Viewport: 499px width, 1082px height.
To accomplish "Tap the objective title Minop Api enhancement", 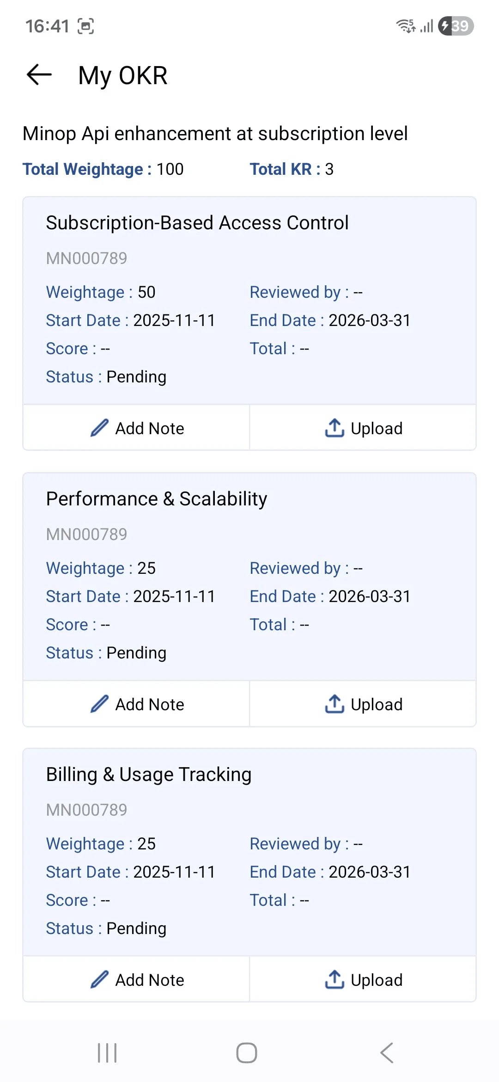I will tap(215, 134).
